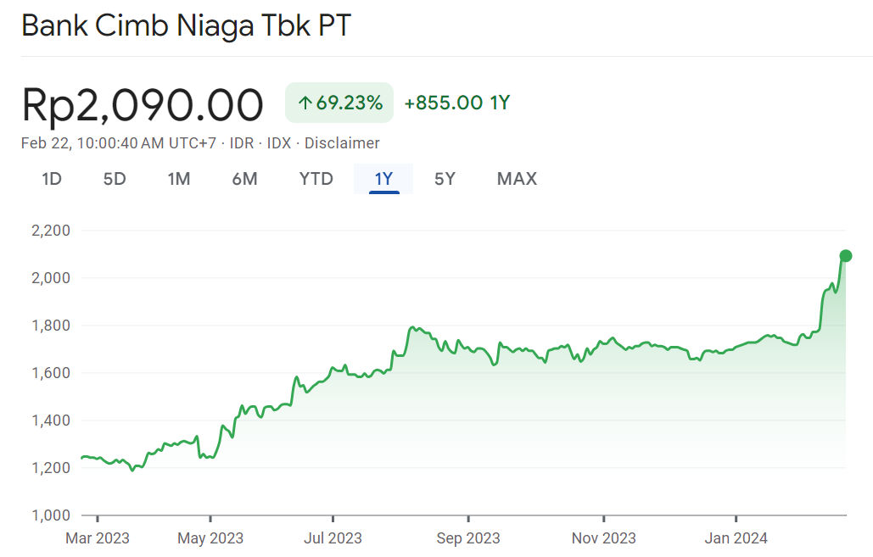The width and height of the screenshot is (873, 557).
Task: Click the Bank Cimb Niaga Tbk PT title
Action: 185,25
